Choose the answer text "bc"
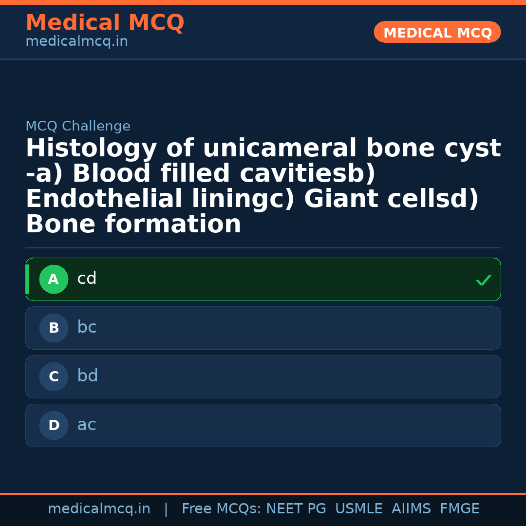This screenshot has height=526, width=526. click(x=87, y=328)
